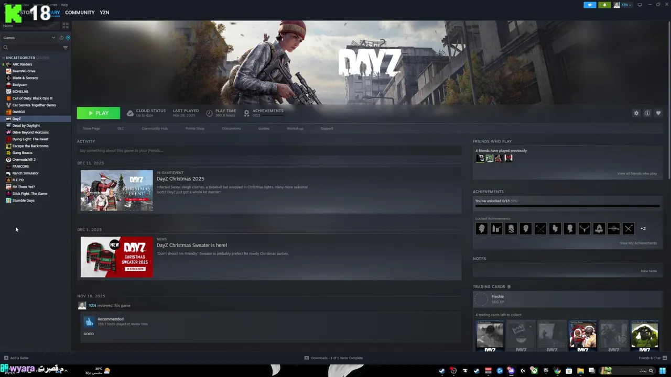Image resolution: width=671 pixels, height=377 pixels.
Task: Focus the library search field
Action: [31, 48]
